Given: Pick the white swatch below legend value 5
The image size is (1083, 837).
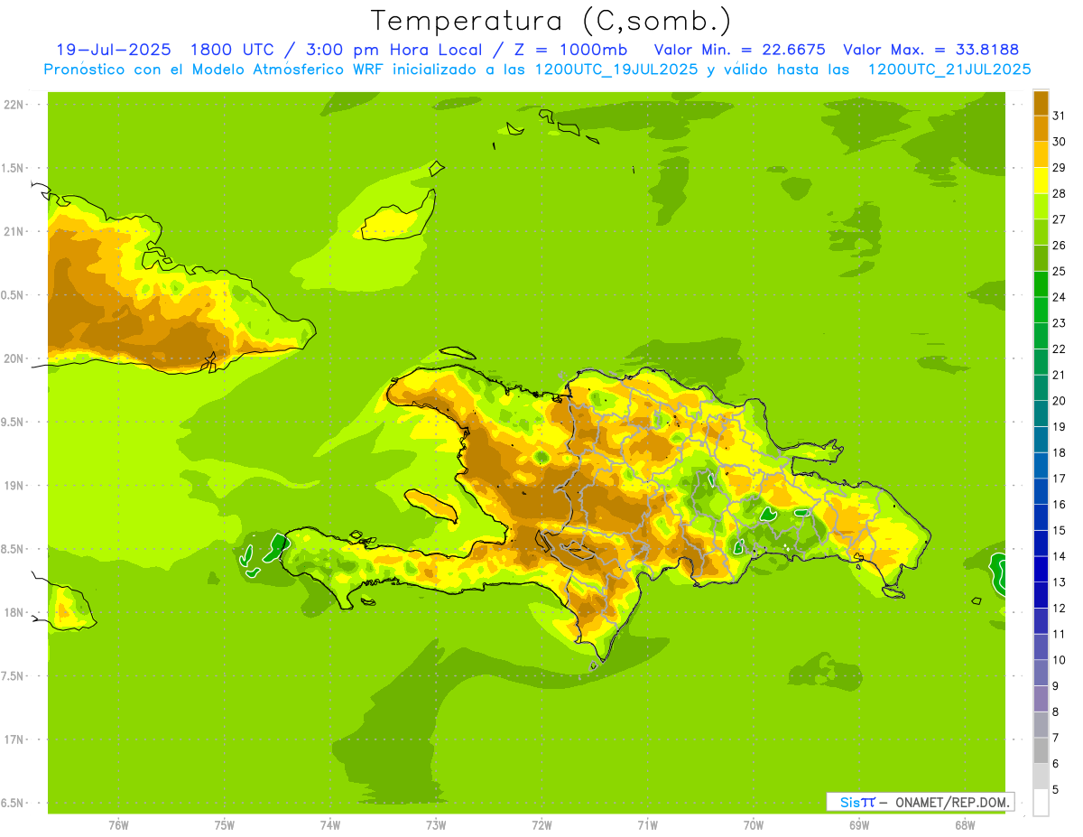Looking at the screenshot, I should click(1041, 803).
